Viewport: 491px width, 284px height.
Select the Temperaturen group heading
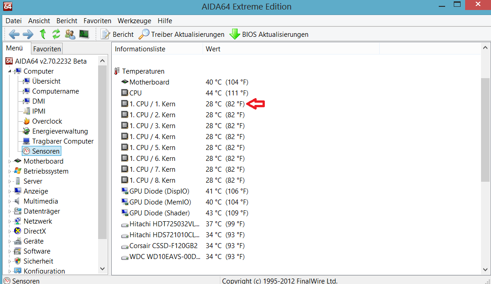pos(143,71)
